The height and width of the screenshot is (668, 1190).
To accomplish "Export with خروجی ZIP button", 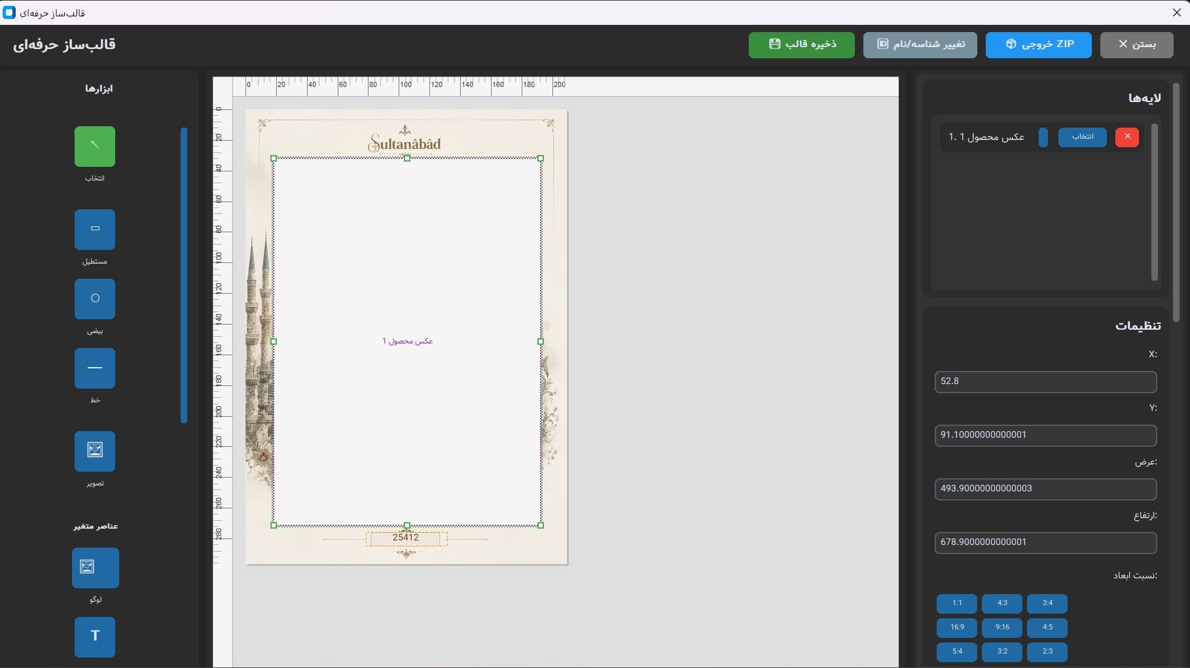I will click(1039, 44).
